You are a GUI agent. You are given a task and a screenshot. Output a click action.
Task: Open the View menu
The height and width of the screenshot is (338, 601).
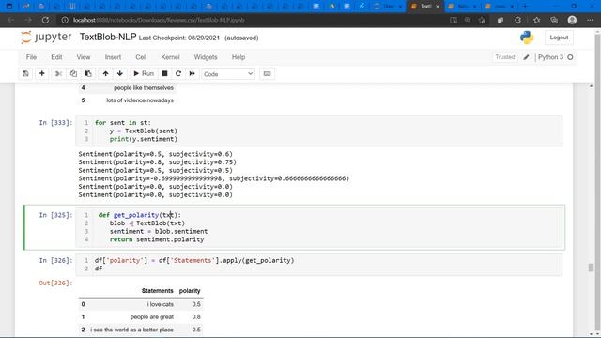point(84,57)
